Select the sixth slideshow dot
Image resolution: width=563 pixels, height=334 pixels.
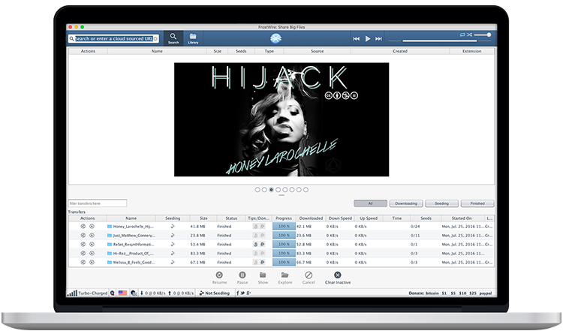(291, 190)
